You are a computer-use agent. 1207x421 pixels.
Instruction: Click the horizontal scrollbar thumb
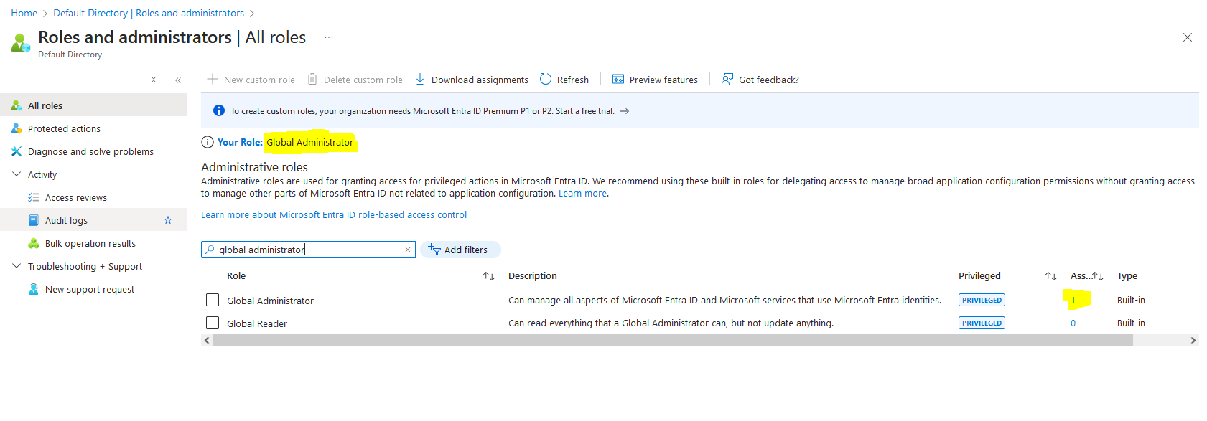click(x=673, y=340)
